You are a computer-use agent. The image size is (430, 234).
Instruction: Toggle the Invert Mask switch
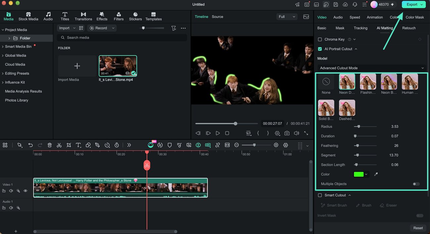coord(420,216)
